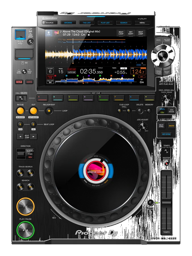Turn the VINYL SPEED ADJ knob
The height and width of the screenshot is (256, 192).
pyautogui.click(x=166, y=99)
